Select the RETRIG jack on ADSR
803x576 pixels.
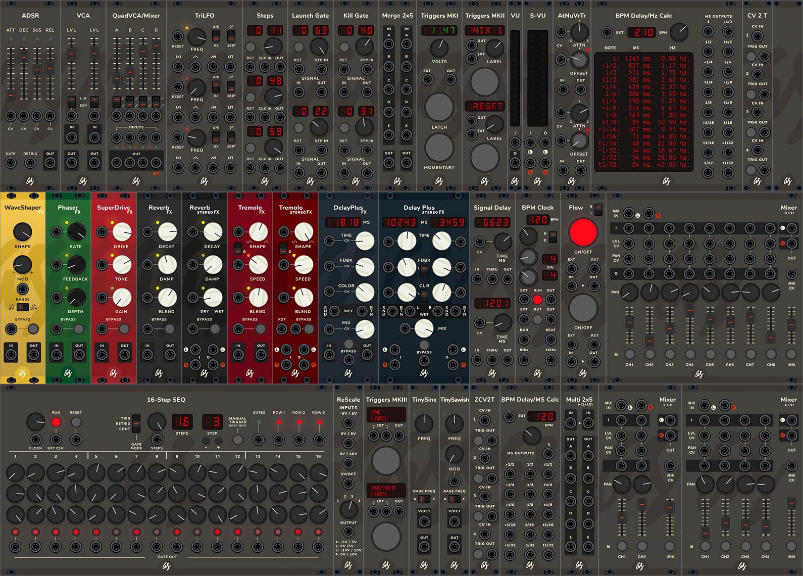[x=30, y=163]
